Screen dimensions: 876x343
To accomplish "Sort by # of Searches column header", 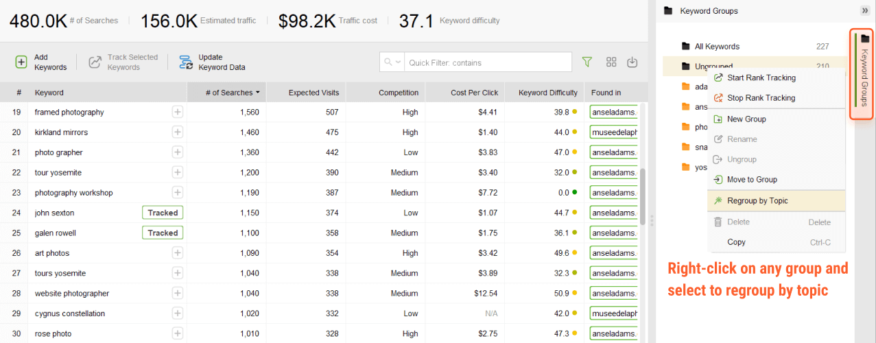I will point(226,93).
